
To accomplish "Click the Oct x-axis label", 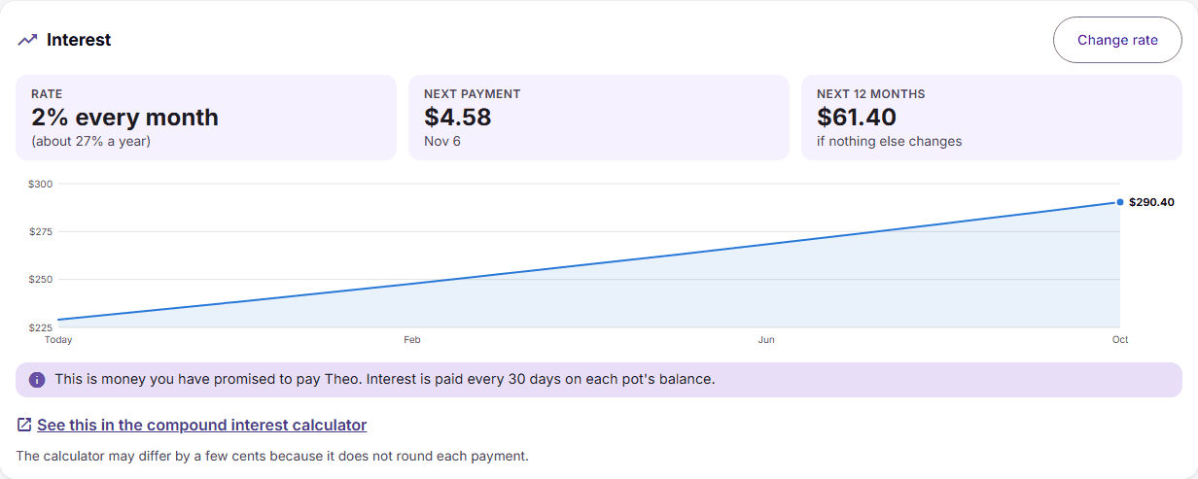I will point(1120,340).
